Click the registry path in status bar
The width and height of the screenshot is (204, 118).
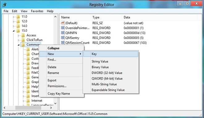pyautogui.click(x=55, y=114)
